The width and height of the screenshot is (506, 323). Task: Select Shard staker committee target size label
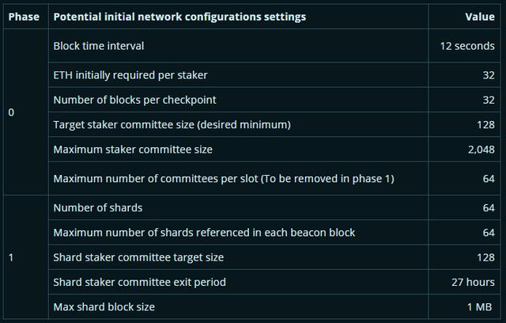138,257
